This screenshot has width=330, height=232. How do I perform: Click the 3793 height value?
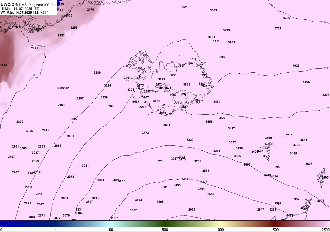click(226, 30)
